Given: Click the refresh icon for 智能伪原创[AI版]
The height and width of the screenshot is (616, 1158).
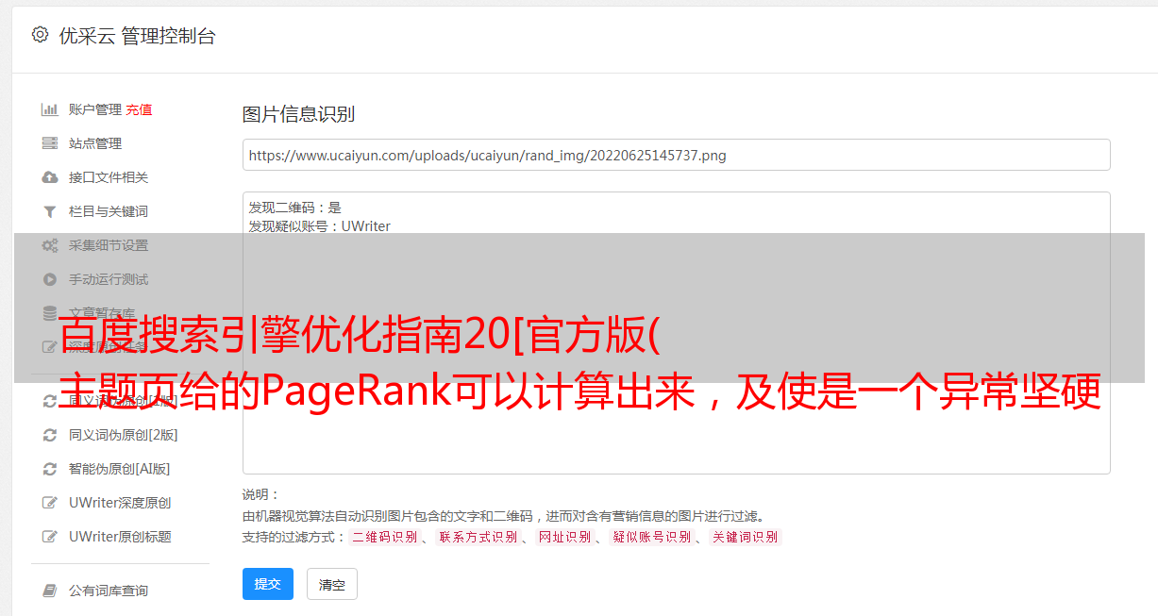Looking at the screenshot, I should click(50, 469).
